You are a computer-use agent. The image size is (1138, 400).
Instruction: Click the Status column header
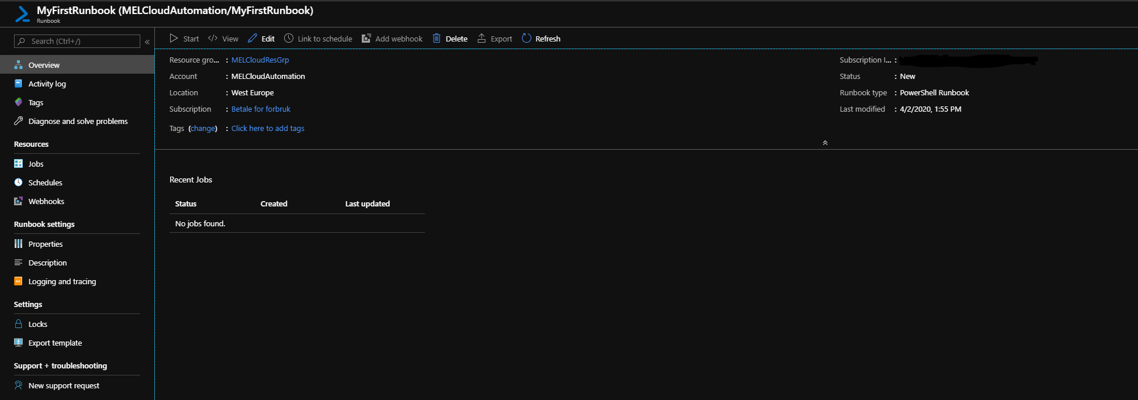(186, 204)
